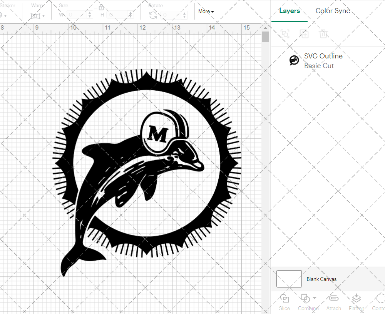Click the scrollbar up arrow

265,28
